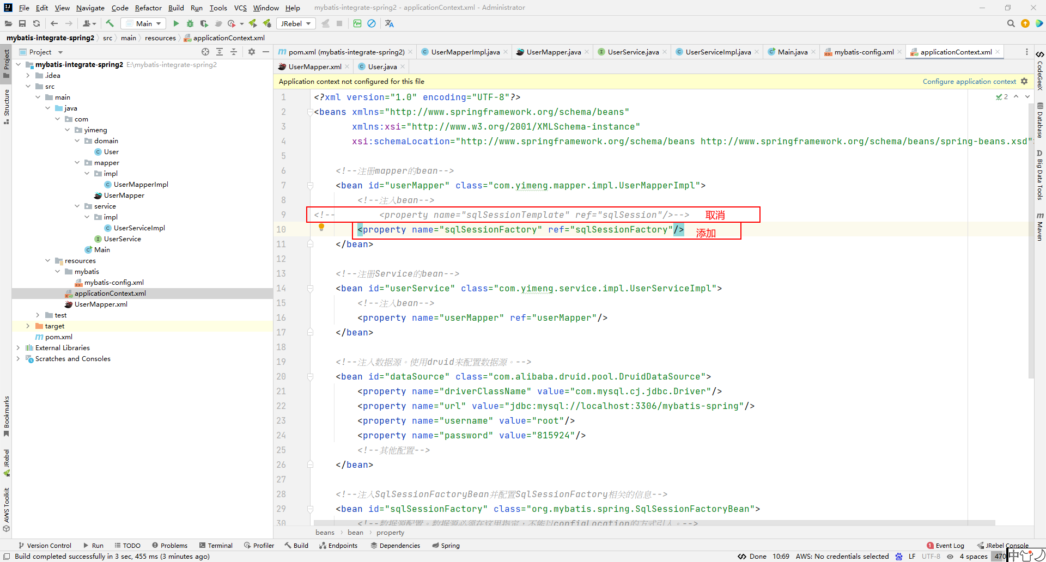1046x562 pixels.
Task: Click Run with Coverage icon
Action: tap(204, 23)
